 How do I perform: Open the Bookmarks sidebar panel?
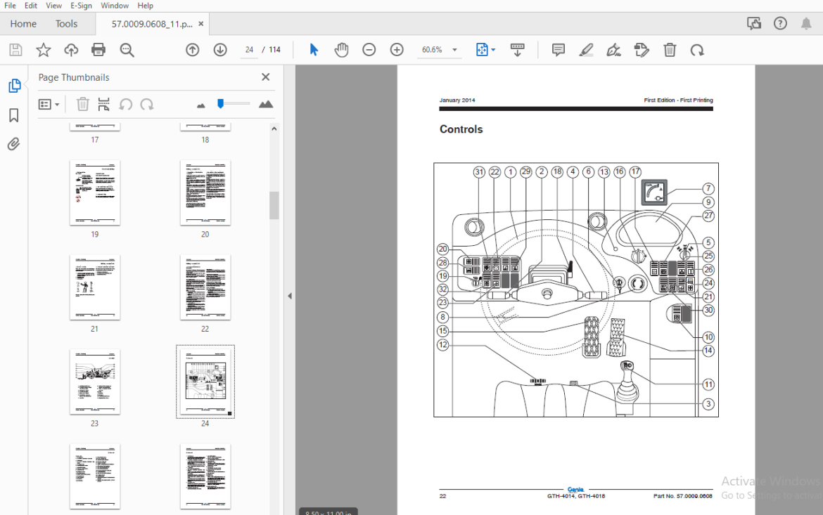14,115
